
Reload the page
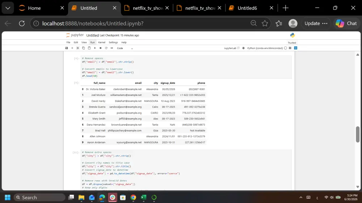pyautogui.click(x=22, y=23)
